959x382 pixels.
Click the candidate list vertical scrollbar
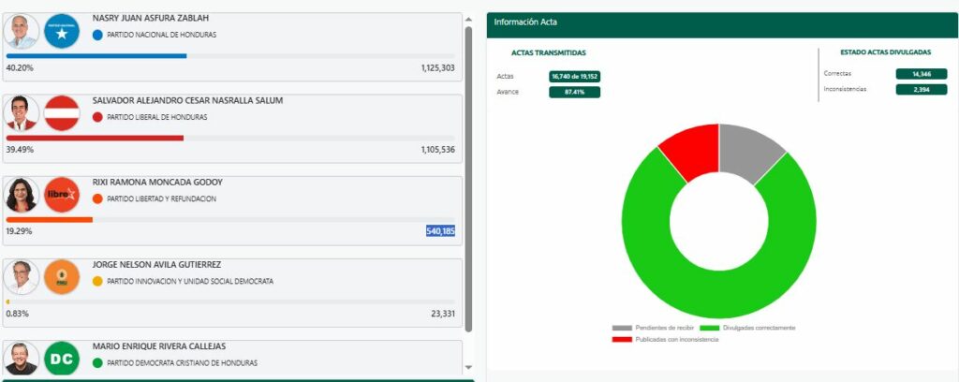tap(468, 178)
